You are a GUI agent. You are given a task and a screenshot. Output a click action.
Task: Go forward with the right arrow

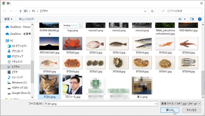click(x=11, y=11)
